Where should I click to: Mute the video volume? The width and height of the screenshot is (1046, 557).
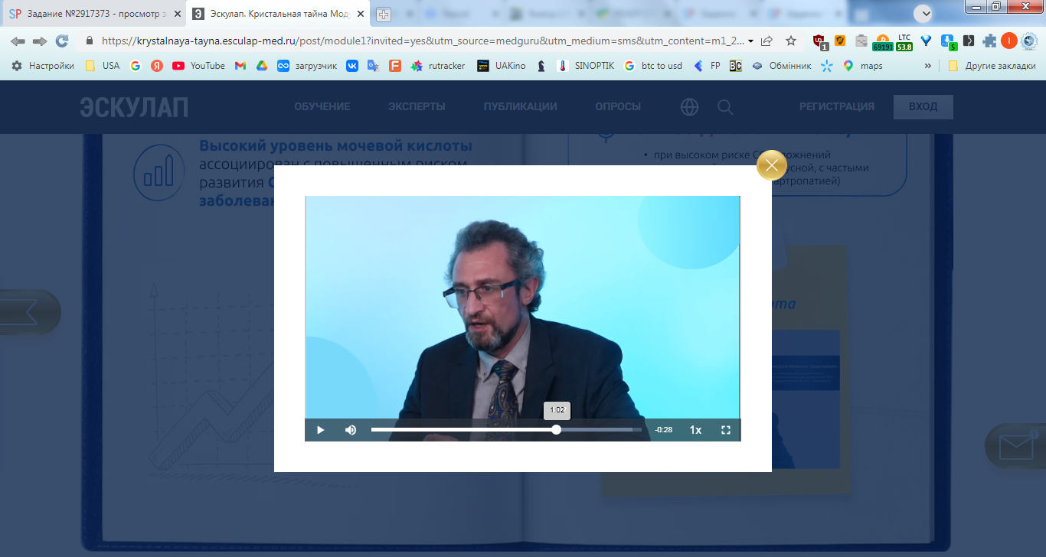click(351, 430)
